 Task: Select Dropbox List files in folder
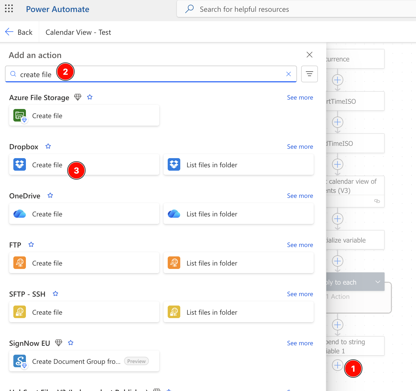point(239,165)
